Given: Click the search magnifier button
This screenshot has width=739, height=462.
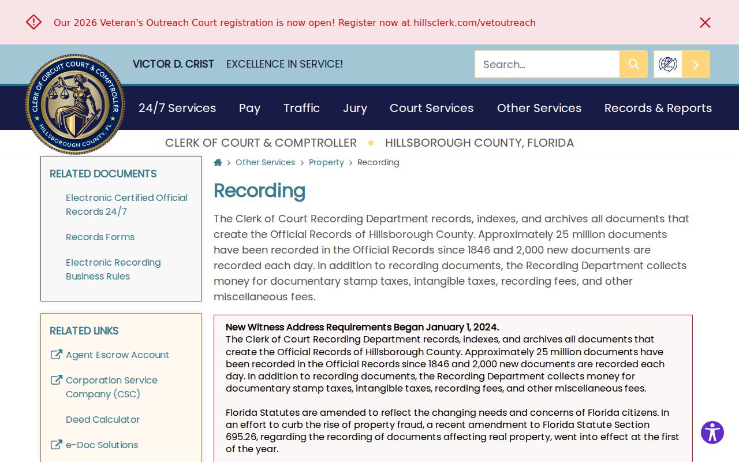Looking at the screenshot, I should (633, 64).
